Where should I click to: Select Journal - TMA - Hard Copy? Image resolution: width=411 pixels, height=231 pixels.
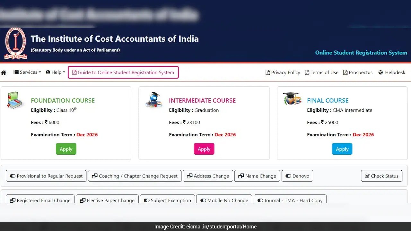tap(290, 199)
